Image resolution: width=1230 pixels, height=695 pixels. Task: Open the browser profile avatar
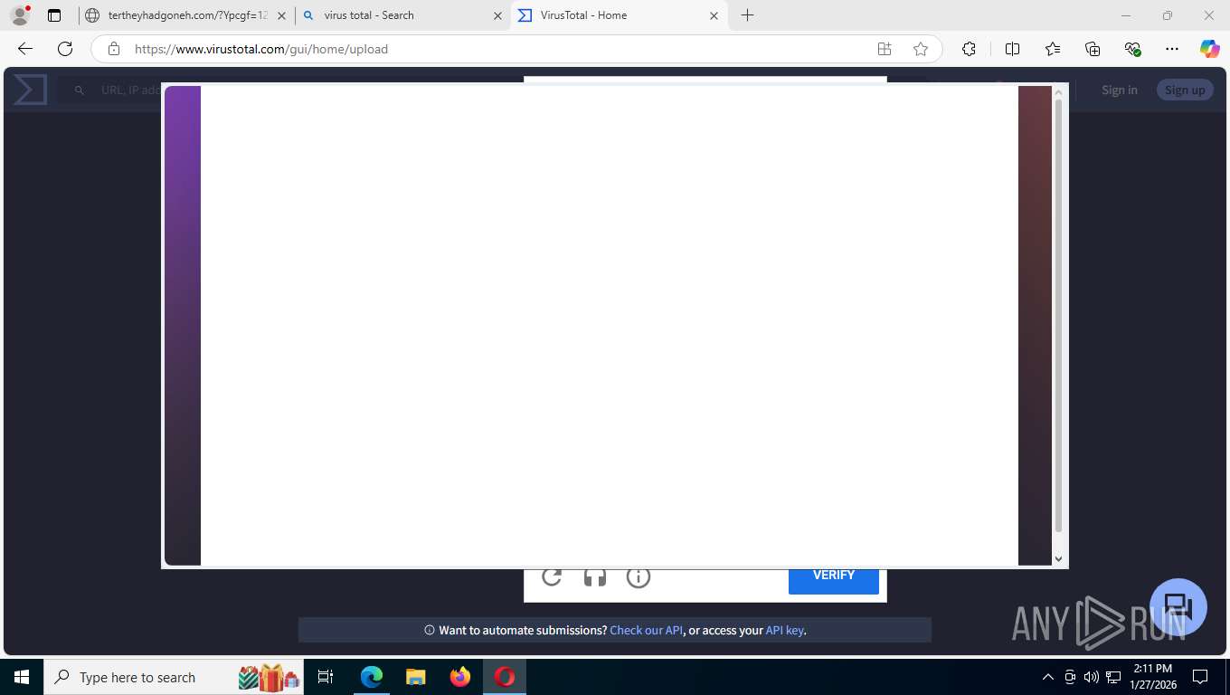point(19,15)
